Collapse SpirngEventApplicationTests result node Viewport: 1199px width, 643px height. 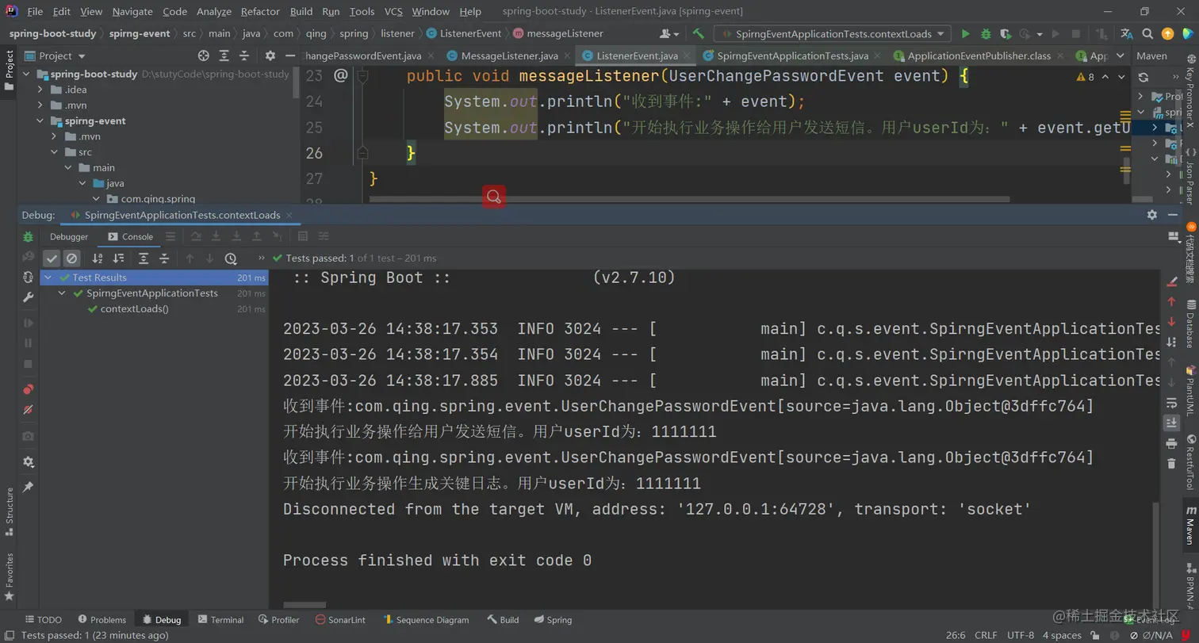(x=62, y=293)
